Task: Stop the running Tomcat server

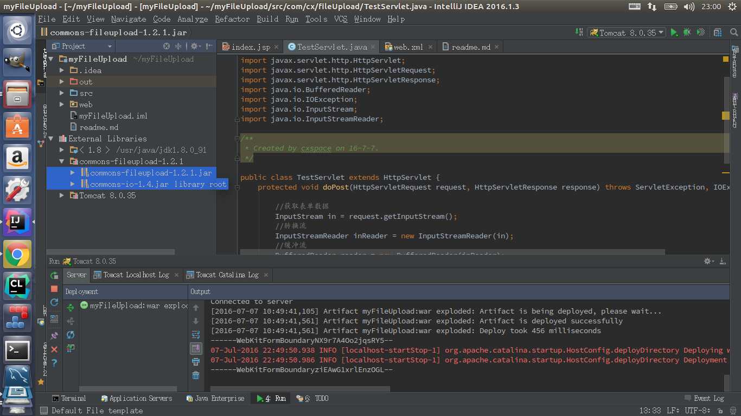Action: [x=54, y=289]
